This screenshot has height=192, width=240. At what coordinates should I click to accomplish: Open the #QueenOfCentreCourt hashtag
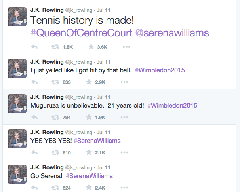coord(81,33)
